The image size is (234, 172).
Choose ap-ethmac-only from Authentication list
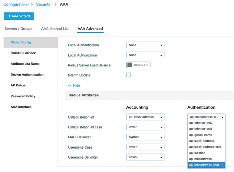pyautogui.click(x=201, y=123)
